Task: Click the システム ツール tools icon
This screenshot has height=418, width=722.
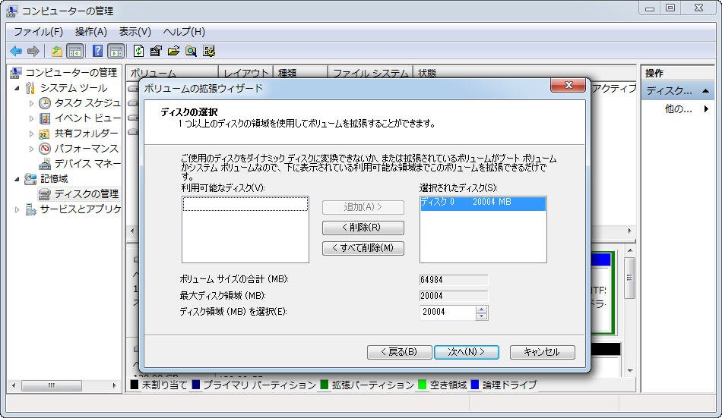Action: [30, 88]
